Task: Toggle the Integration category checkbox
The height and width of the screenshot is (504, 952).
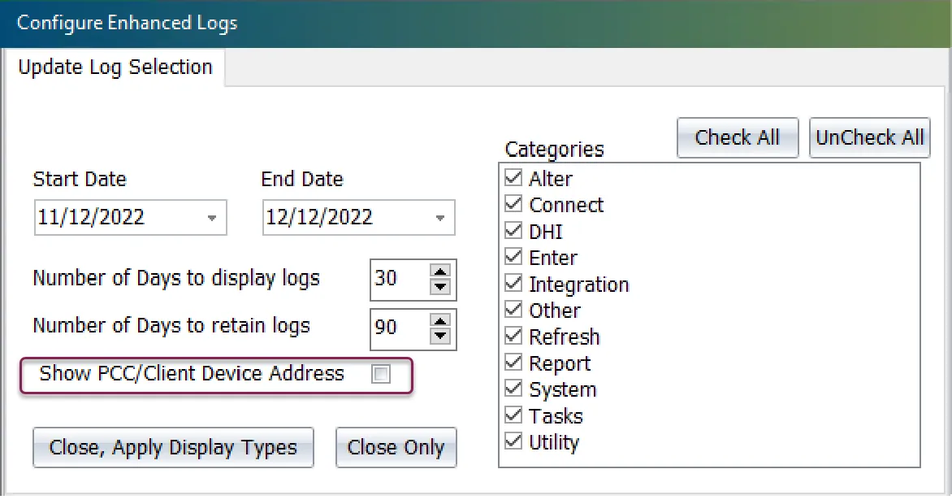Action: 513,284
